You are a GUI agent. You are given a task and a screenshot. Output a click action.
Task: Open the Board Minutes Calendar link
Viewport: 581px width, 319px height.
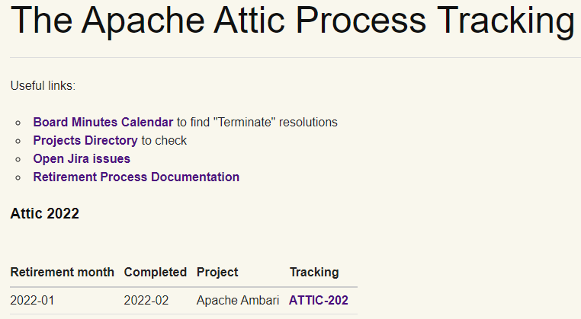pos(103,122)
